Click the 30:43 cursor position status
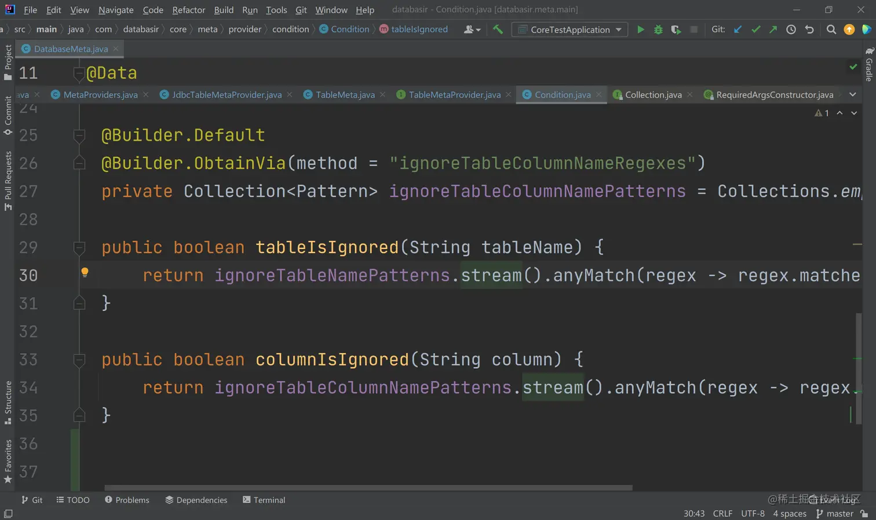This screenshot has width=876, height=520. 694,514
